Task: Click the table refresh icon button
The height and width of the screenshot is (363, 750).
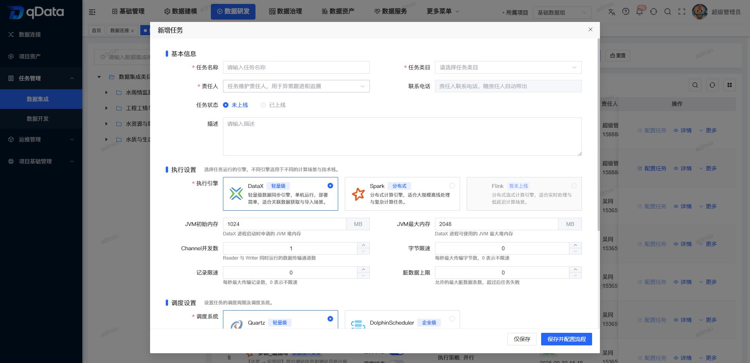Action: coord(712,85)
